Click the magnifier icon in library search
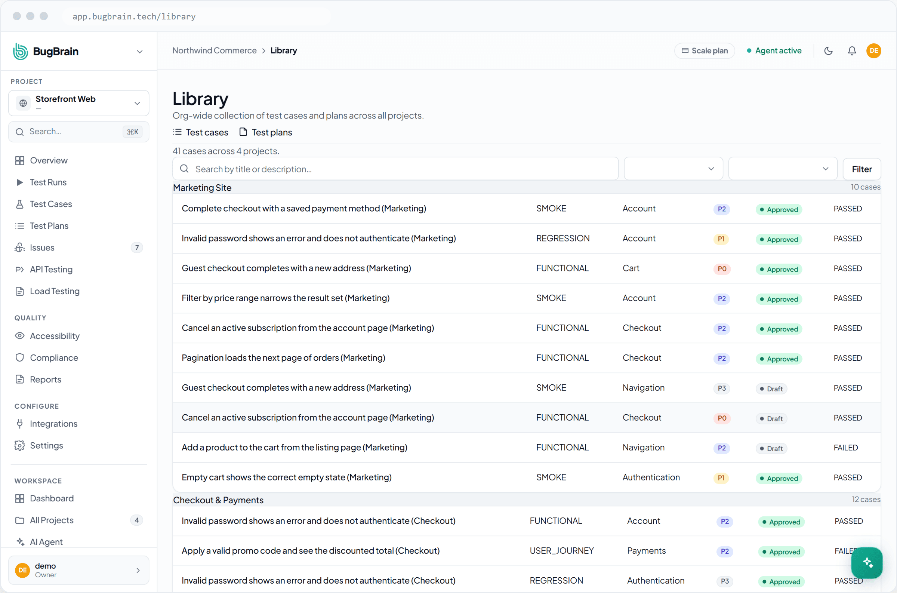Image resolution: width=897 pixels, height=593 pixels. 184,169
